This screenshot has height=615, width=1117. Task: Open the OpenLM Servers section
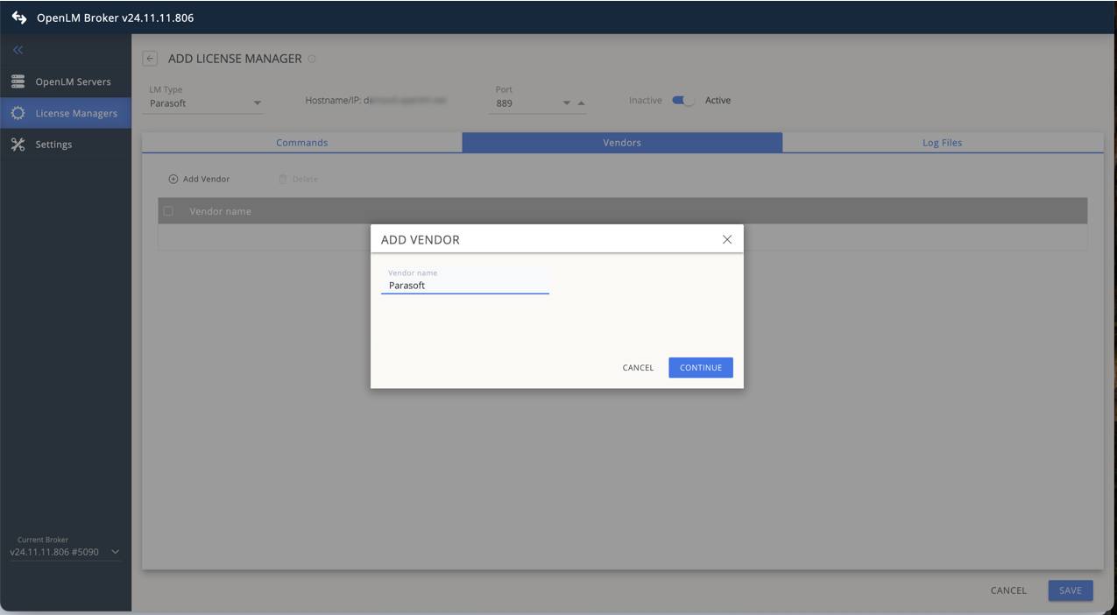[18, 81]
